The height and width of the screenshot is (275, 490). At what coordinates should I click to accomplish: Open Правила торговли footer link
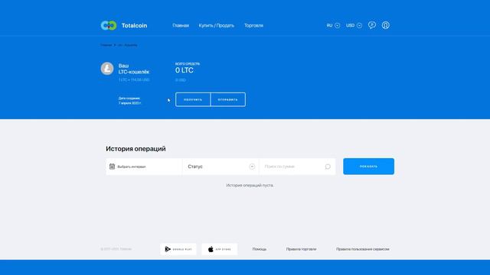(x=301, y=249)
